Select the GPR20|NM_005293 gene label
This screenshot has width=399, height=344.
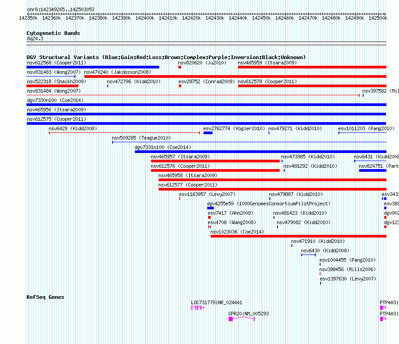tap(249, 314)
